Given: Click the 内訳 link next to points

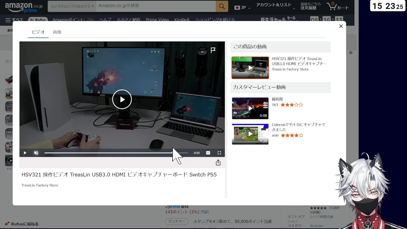Looking at the screenshot, I should click(x=205, y=212).
